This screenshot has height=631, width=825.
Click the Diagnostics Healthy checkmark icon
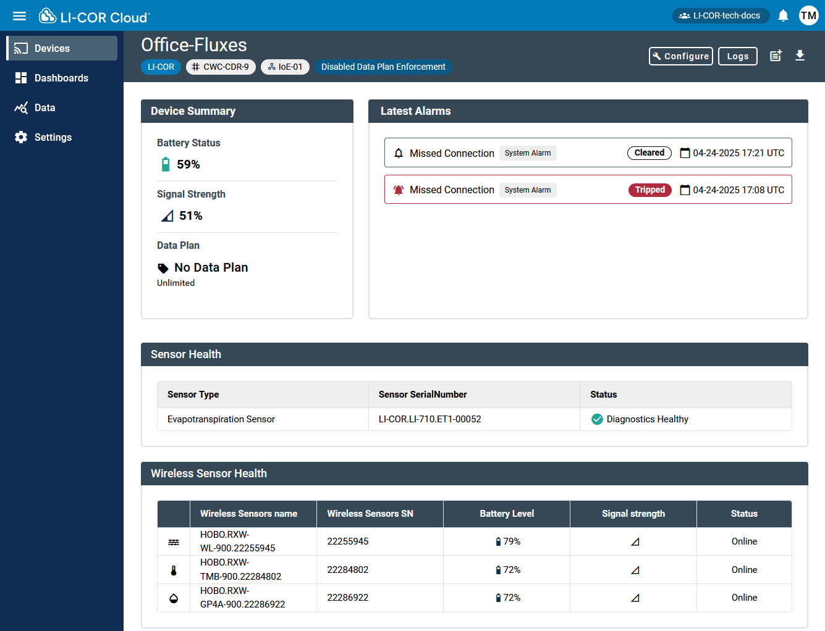[x=597, y=419]
